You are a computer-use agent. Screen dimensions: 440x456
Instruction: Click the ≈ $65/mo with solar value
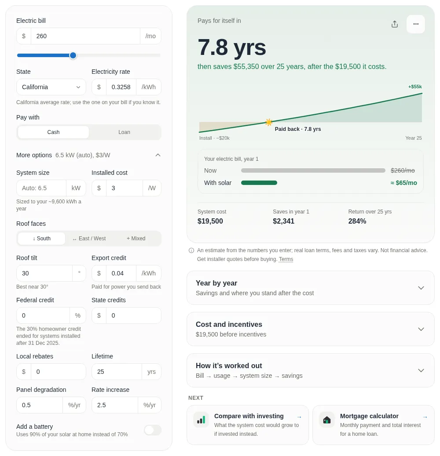[x=403, y=183]
